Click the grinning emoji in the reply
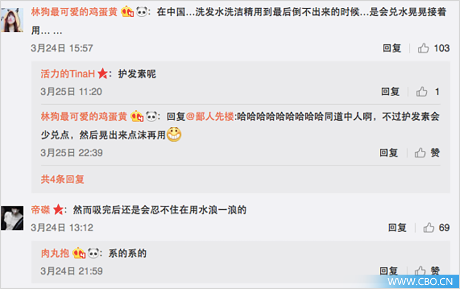Screen dimensions: 460x289 [x=174, y=134]
